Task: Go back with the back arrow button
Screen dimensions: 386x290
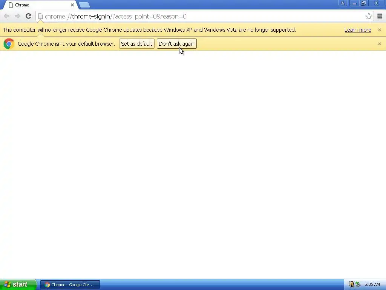Action: pyautogui.click(x=7, y=16)
